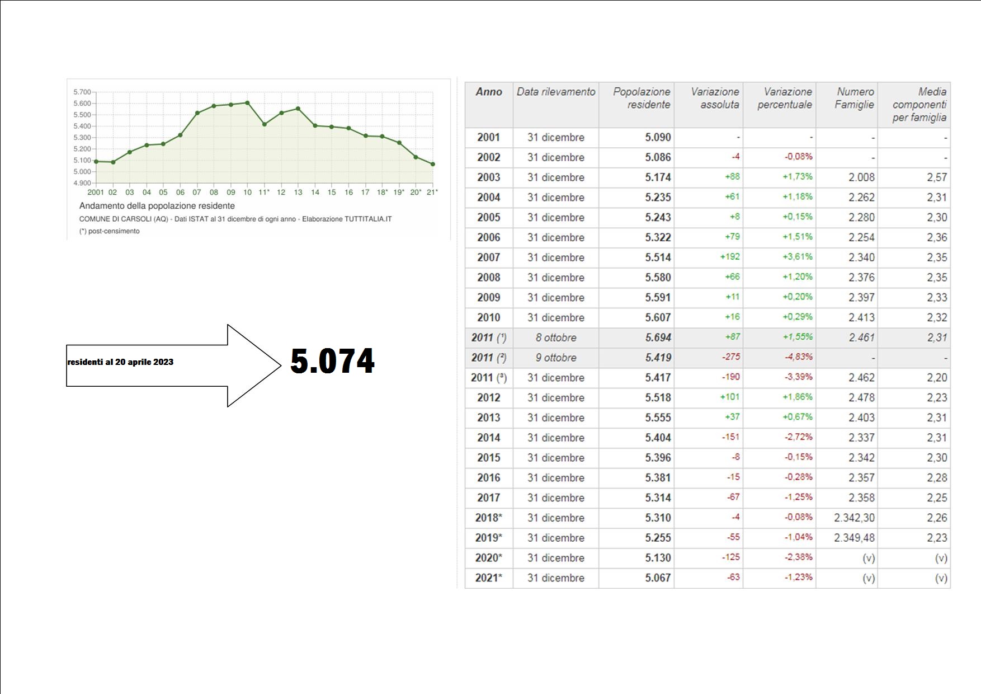
Task: Click the 2.342,30 families cell for 2018
Action: click(x=853, y=518)
